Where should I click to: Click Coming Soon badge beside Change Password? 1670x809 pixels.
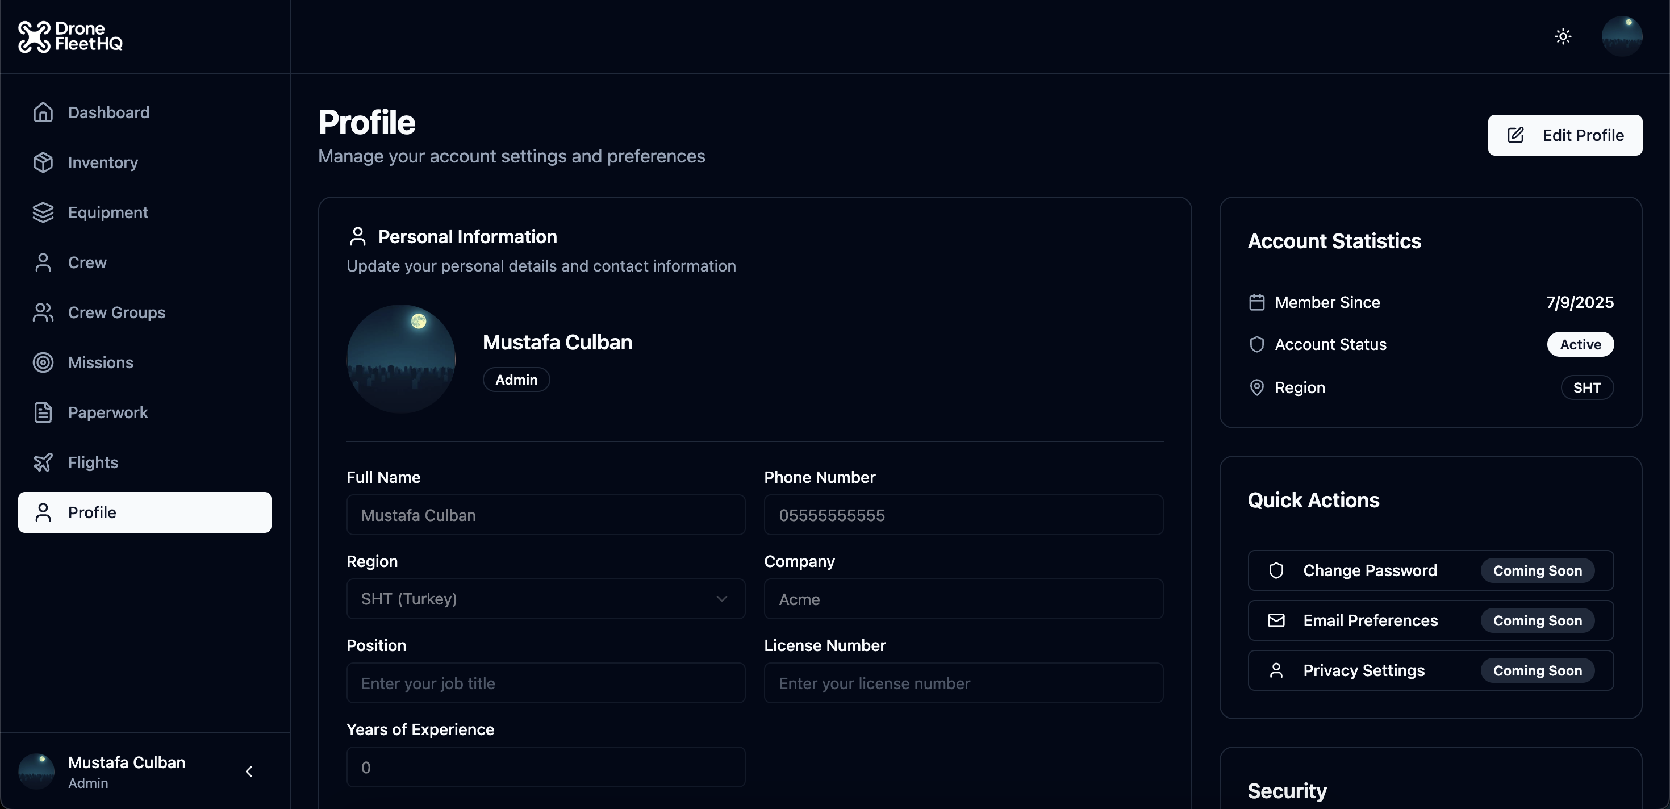[x=1537, y=570]
